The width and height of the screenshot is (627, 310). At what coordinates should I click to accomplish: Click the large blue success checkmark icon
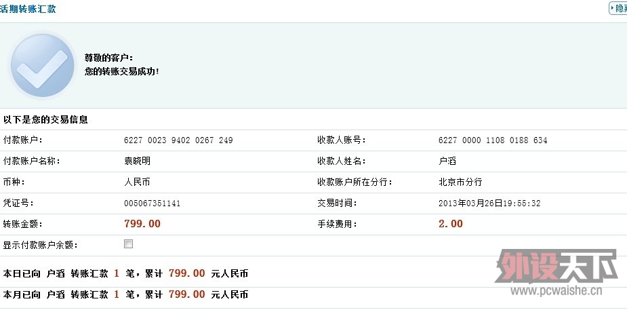(x=42, y=66)
